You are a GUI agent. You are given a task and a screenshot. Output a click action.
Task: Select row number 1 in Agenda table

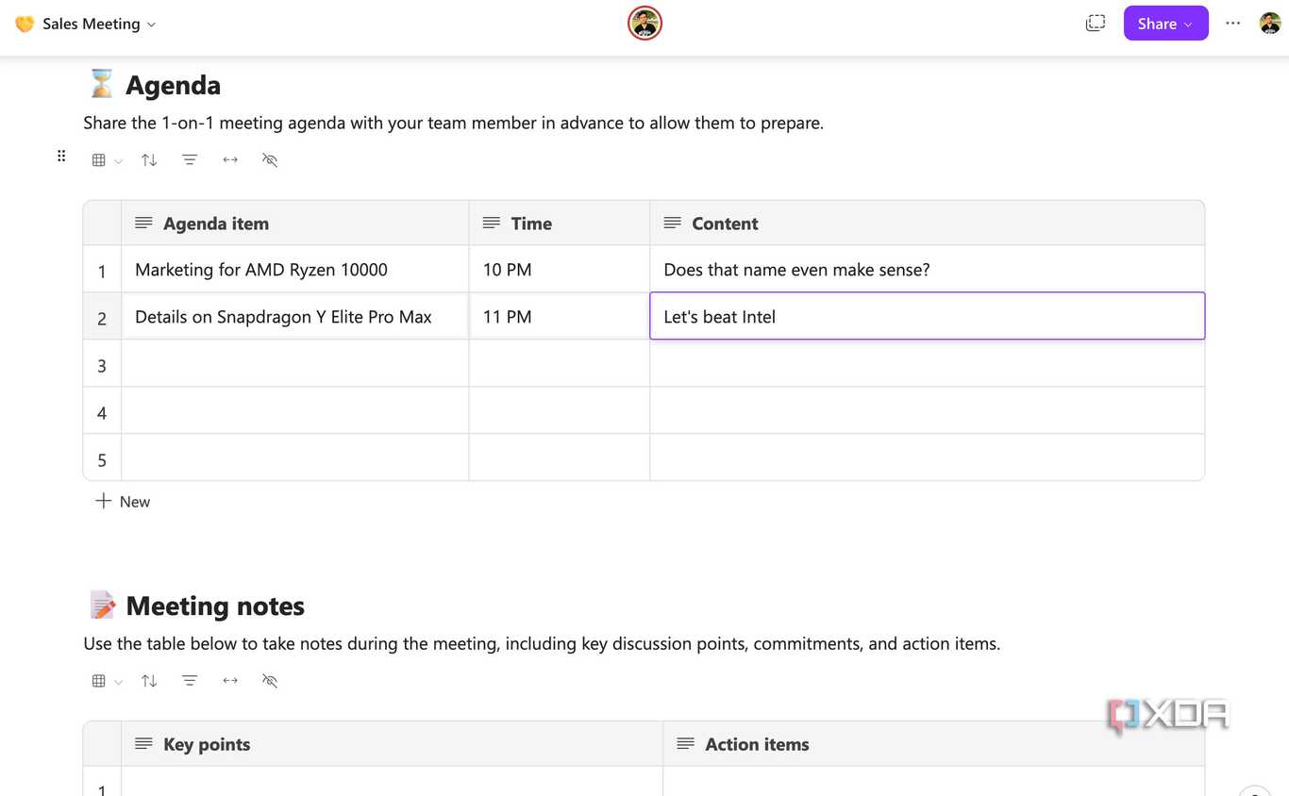102,272
